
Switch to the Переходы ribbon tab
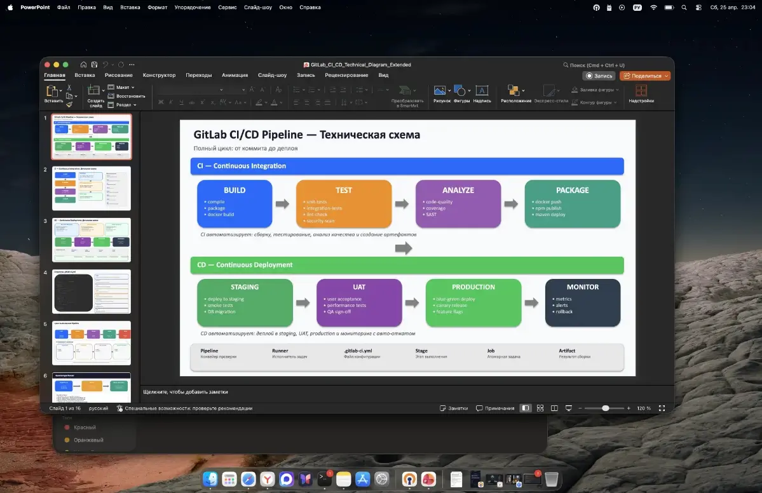199,76
